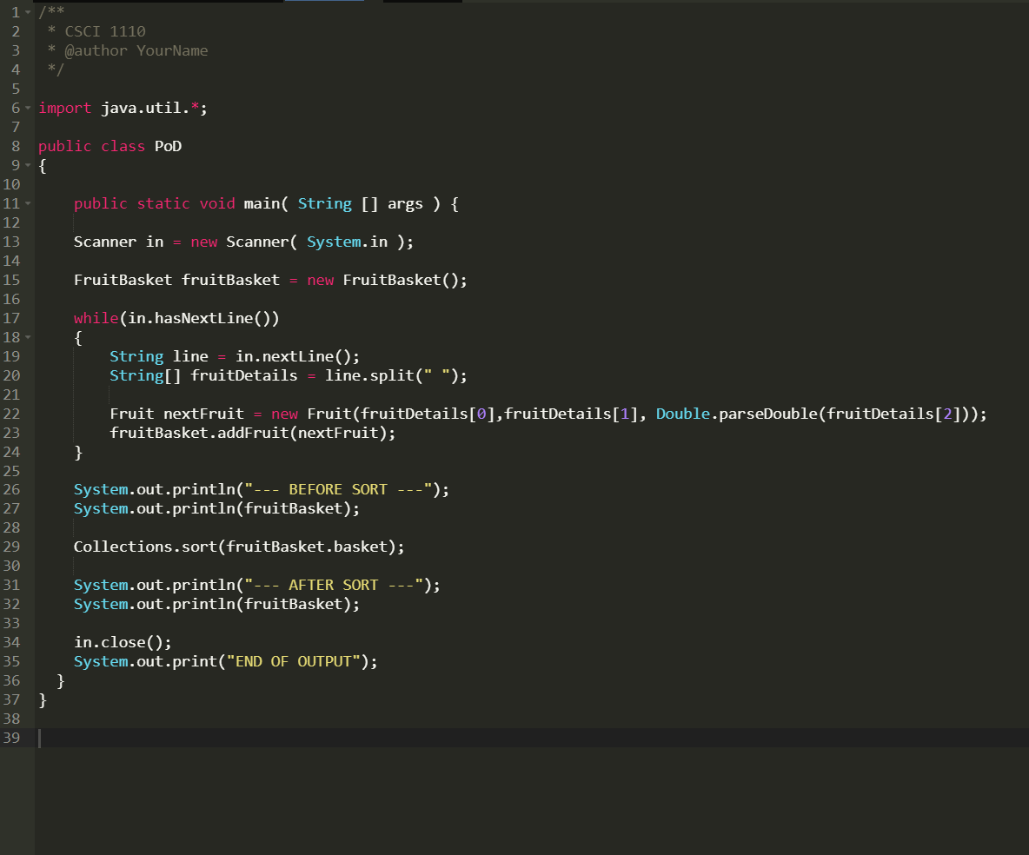Click the closing brace on line 24

tap(78, 452)
